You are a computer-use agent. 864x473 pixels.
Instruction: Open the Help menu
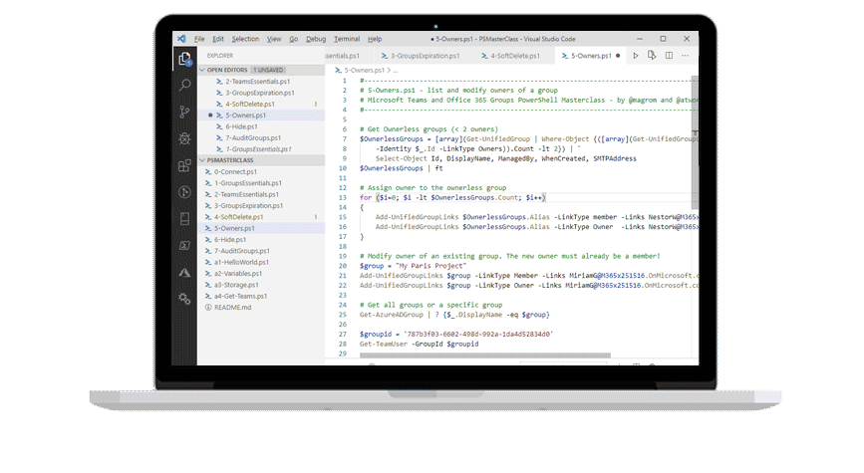pyautogui.click(x=375, y=39)
